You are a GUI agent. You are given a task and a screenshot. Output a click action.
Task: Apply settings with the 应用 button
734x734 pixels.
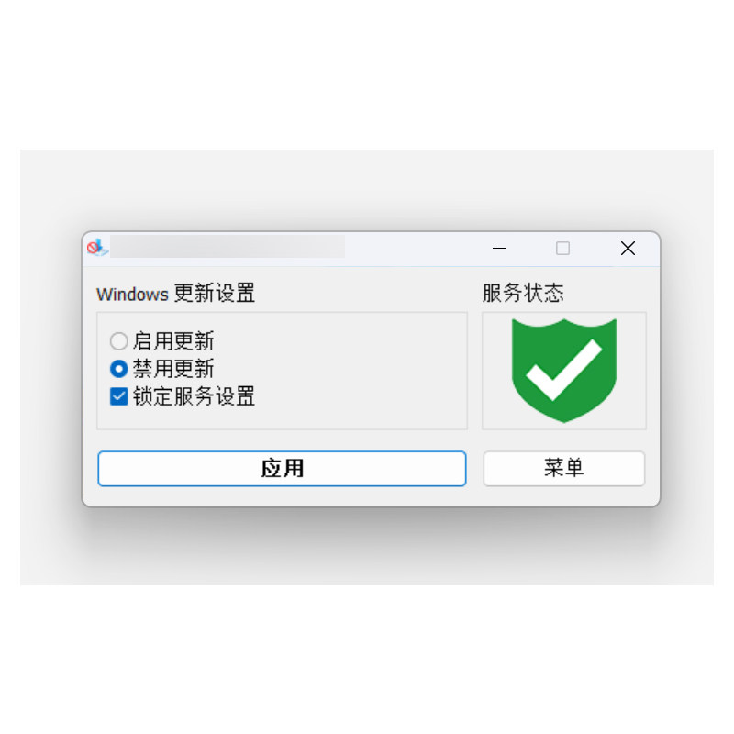pyautogui.click(x=282, y=469)
